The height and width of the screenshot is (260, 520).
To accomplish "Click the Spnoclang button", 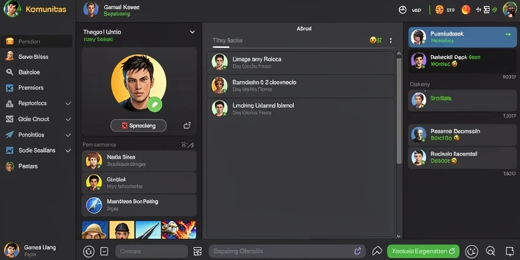I will tap(138, 126).
